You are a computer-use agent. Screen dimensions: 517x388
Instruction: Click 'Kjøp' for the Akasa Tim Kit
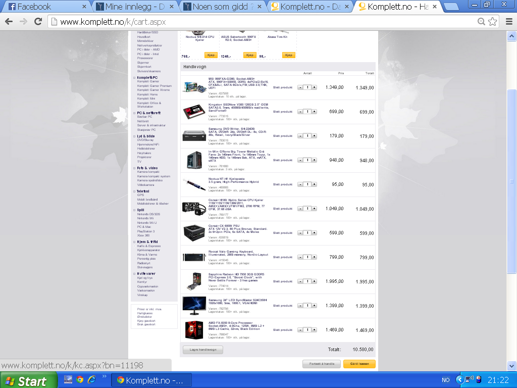click(x=288, y=55)
